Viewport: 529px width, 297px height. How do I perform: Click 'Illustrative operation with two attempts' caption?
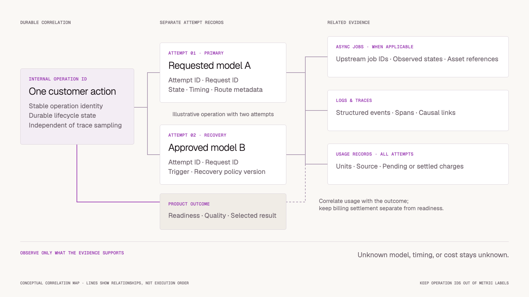click(x=223, y=114)
